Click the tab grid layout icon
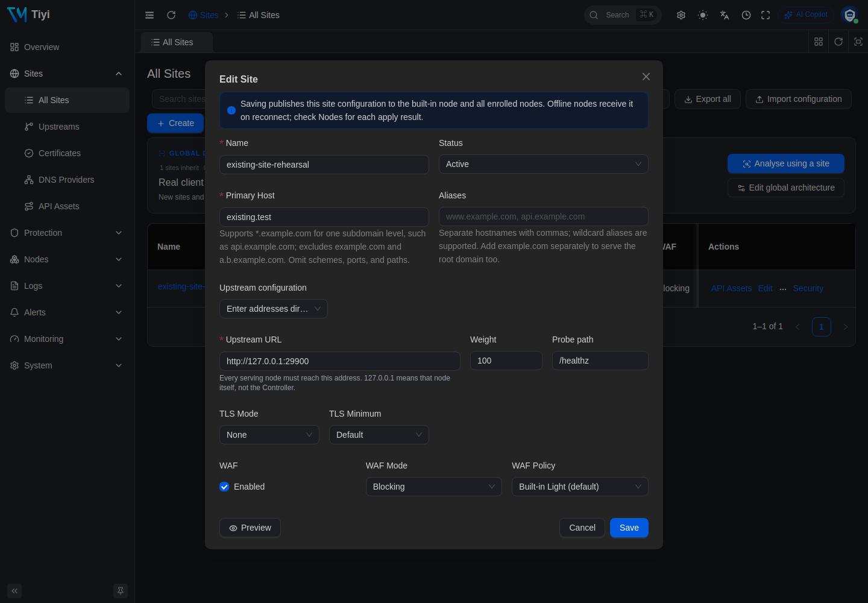The image size is (868, 603). [819, 42]
